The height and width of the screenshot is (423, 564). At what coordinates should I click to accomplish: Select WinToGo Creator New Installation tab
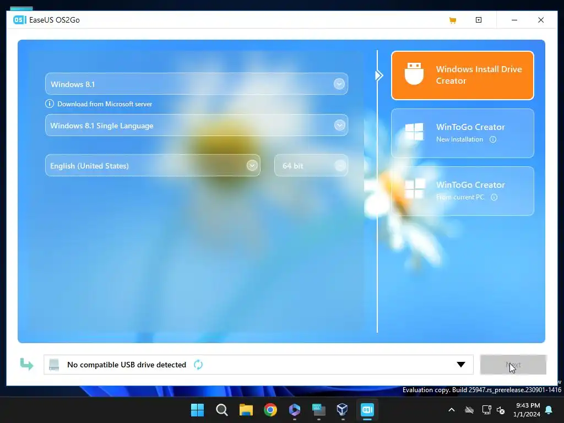(x=463, y=133)
